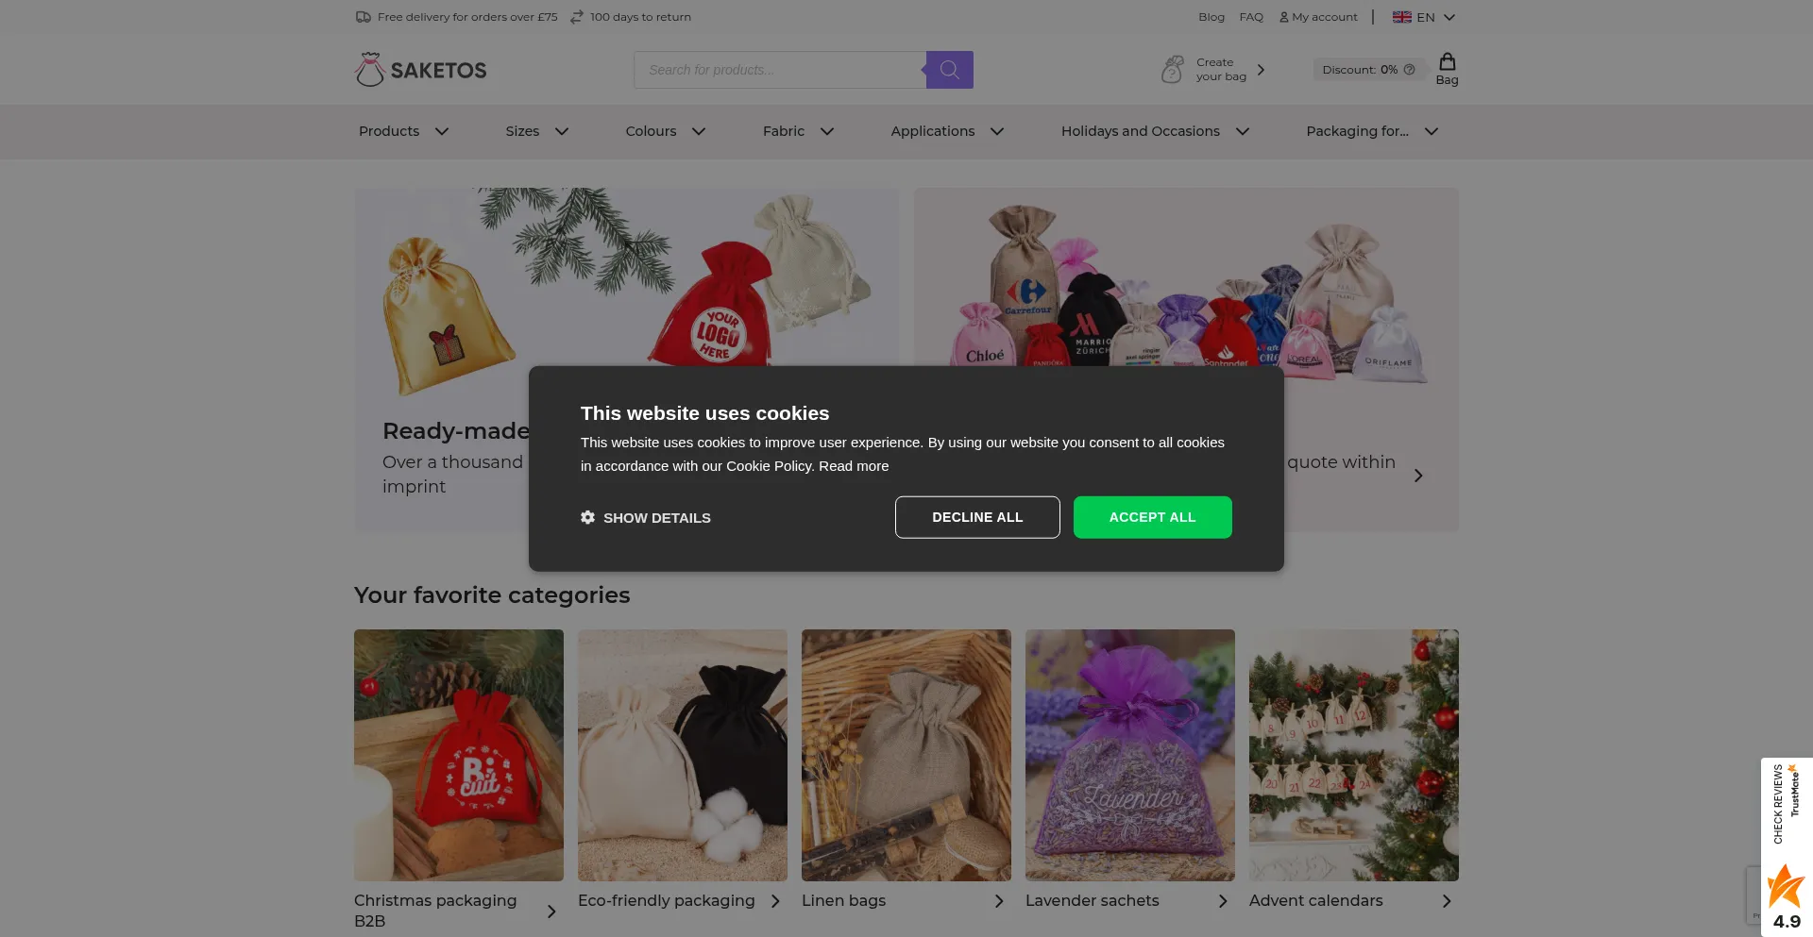The image size is (1813, 937).
Task: Click arrow beside Linen bags
Action: click(999, 901)
